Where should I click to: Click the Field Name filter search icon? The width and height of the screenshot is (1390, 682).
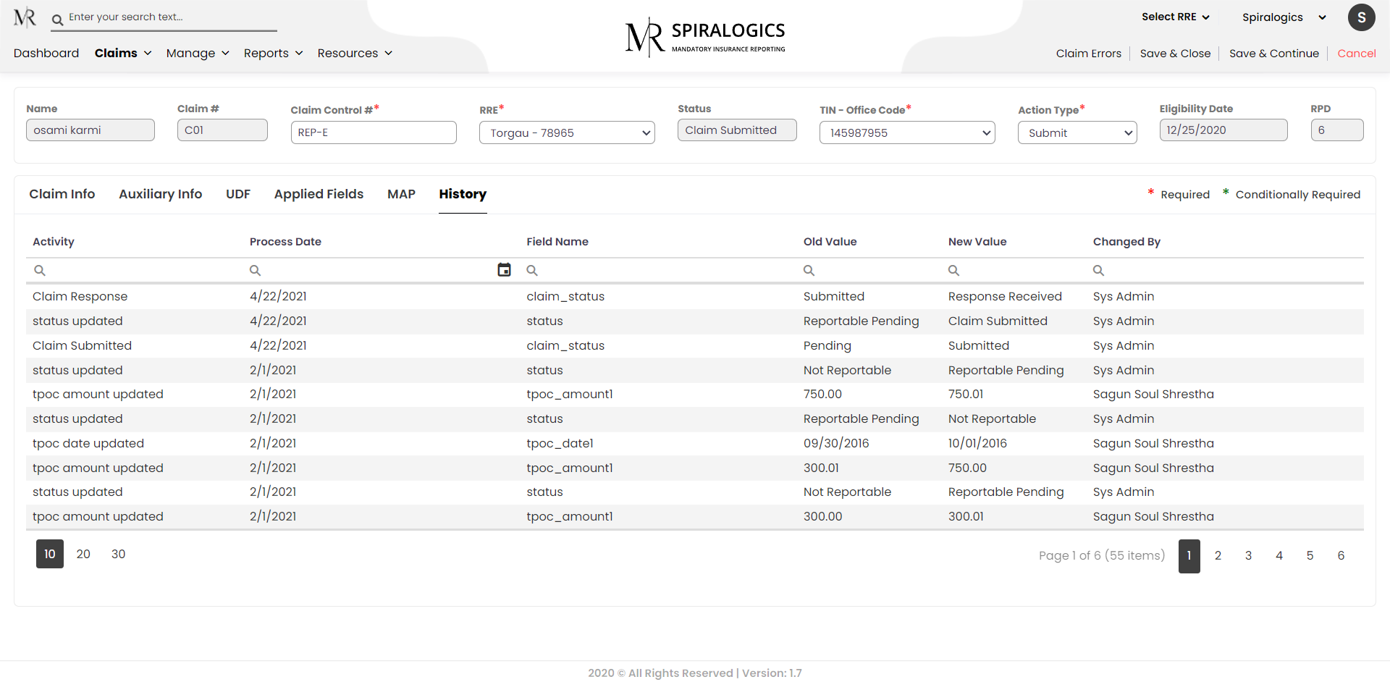(532, 270)
